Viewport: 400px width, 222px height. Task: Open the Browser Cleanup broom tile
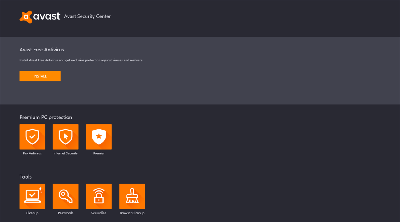pyautogui.click(x=132, y=196)
